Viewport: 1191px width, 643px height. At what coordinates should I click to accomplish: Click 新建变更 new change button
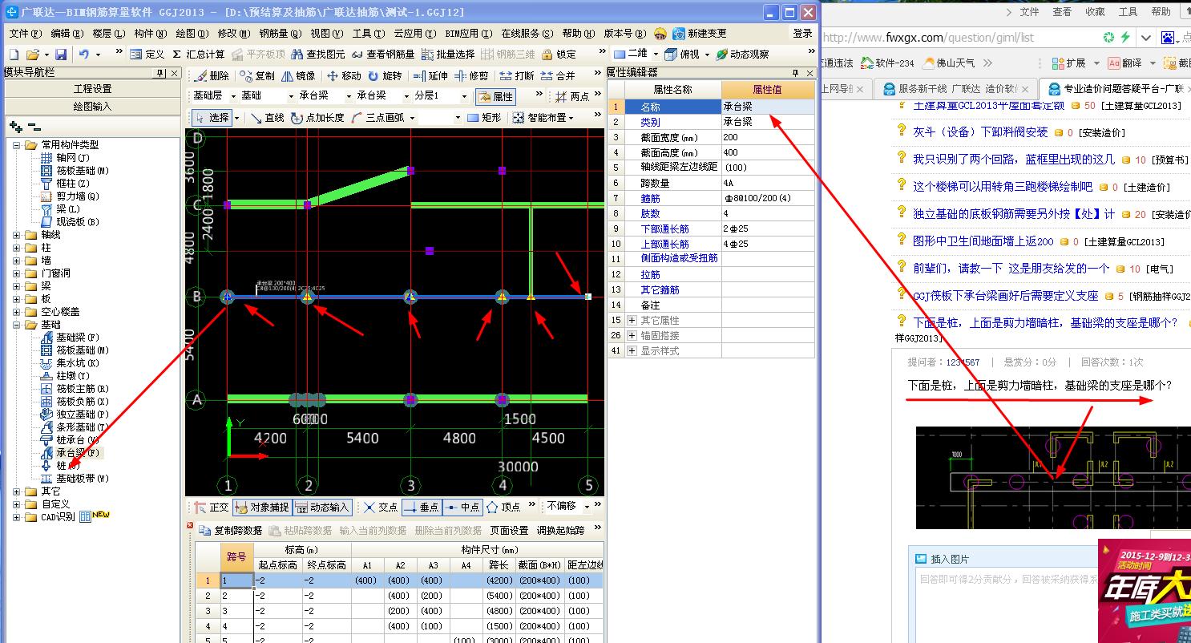click(700, 34)
